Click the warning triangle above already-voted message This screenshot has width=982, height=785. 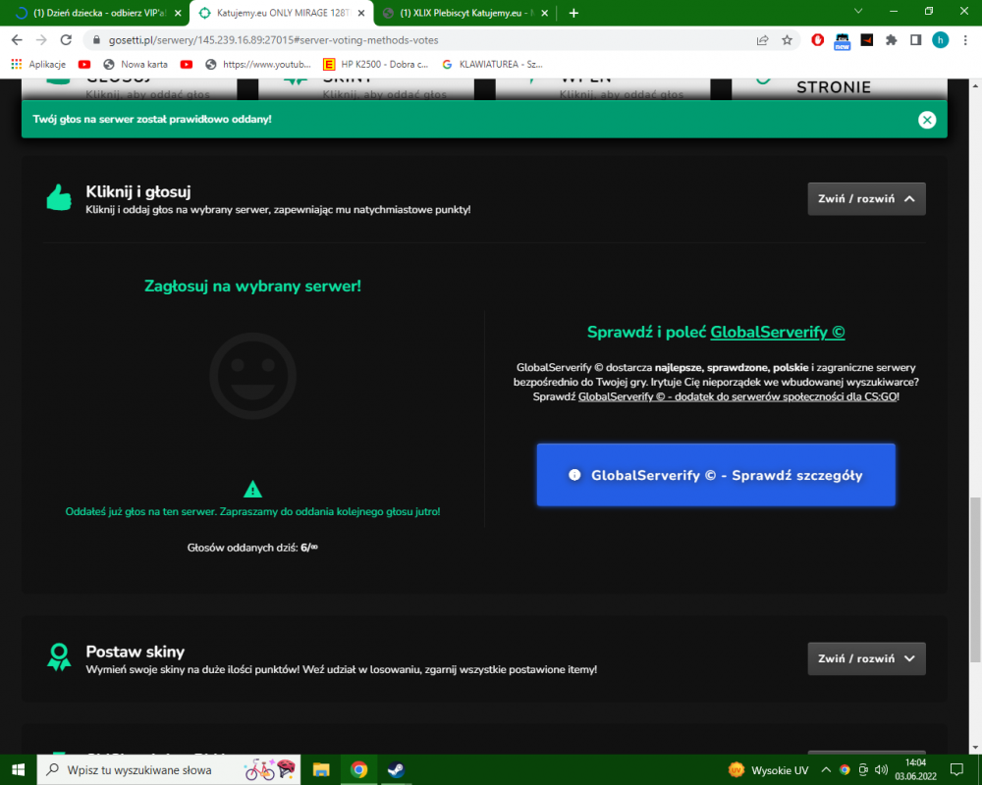[x=252, y=489]
